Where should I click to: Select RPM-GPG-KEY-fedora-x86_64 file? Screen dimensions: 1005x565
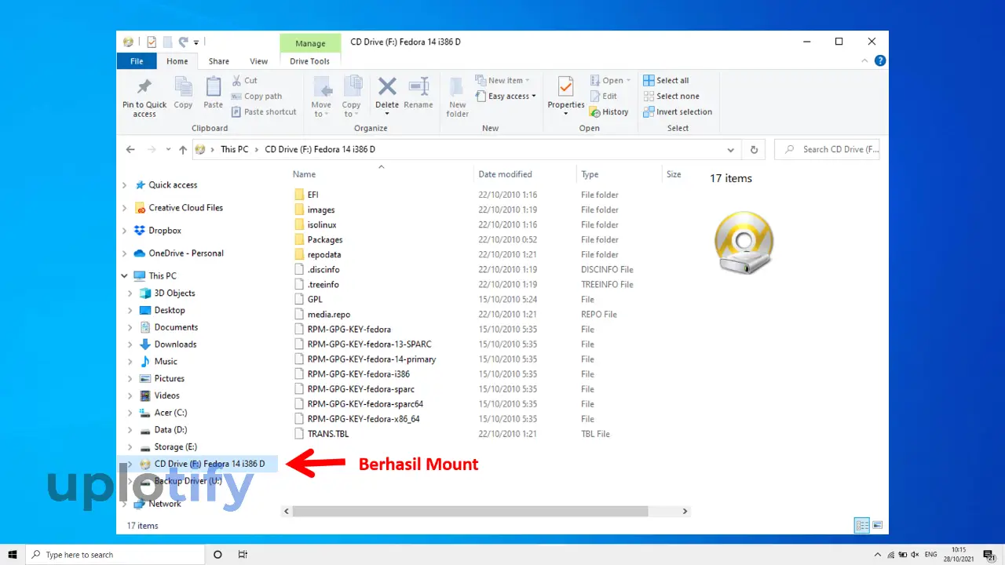pos(364,418)
